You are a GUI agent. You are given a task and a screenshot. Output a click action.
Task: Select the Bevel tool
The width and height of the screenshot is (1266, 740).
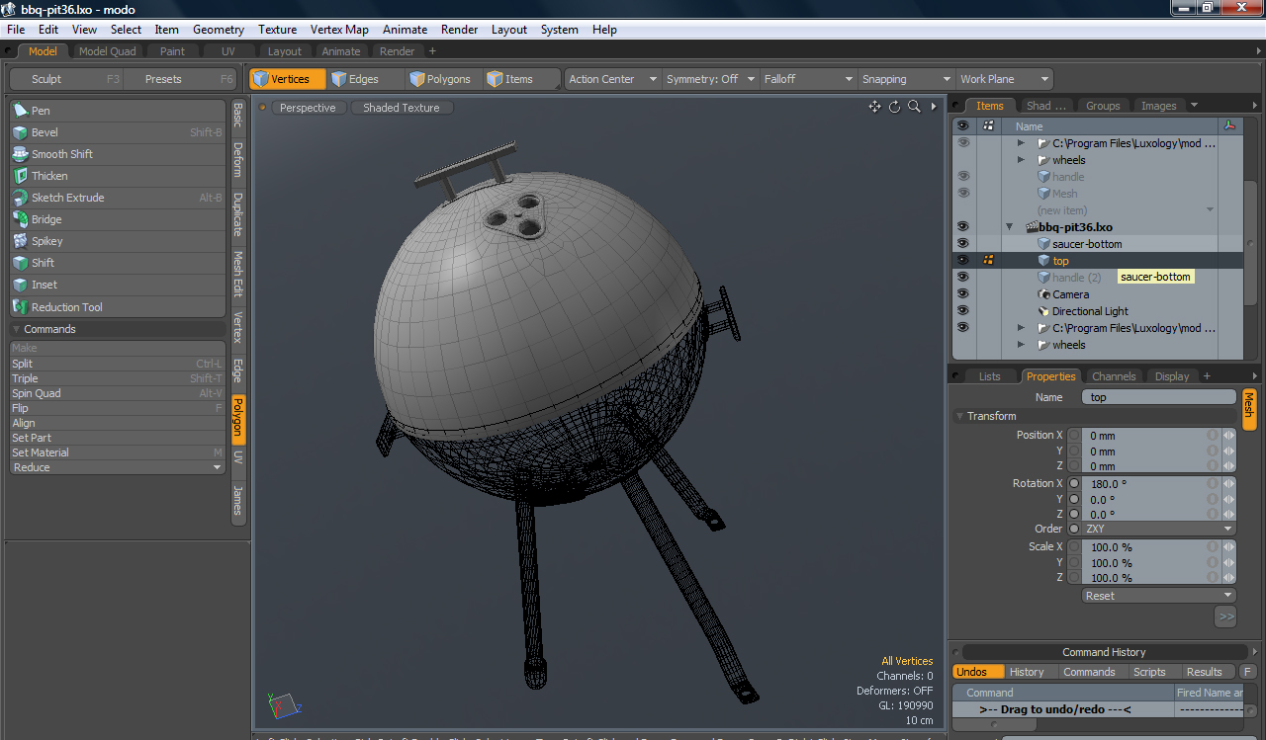[118, 132]
